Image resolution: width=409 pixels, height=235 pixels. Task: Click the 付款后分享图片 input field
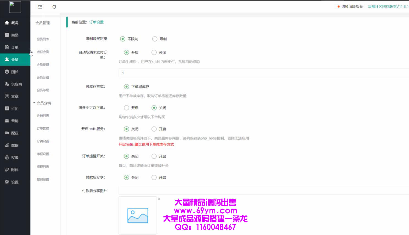(264, 190)
